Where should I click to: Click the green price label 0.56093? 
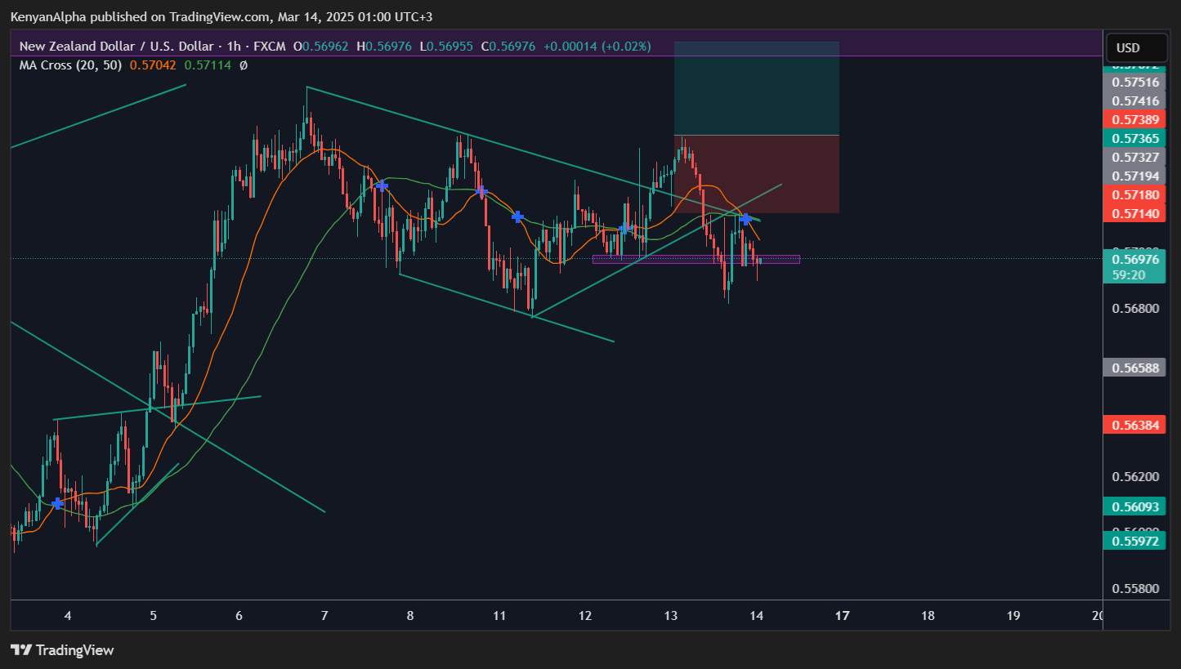(x=1135, y=506)
